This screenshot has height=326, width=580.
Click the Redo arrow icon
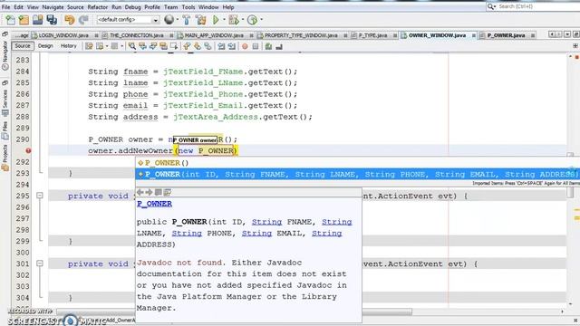tap(83, 20)
